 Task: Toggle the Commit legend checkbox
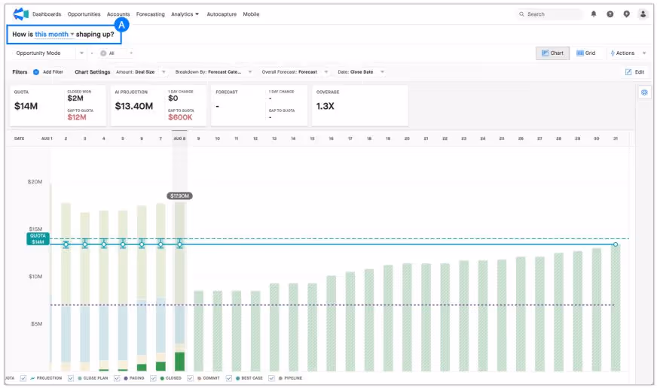[190, 378]
